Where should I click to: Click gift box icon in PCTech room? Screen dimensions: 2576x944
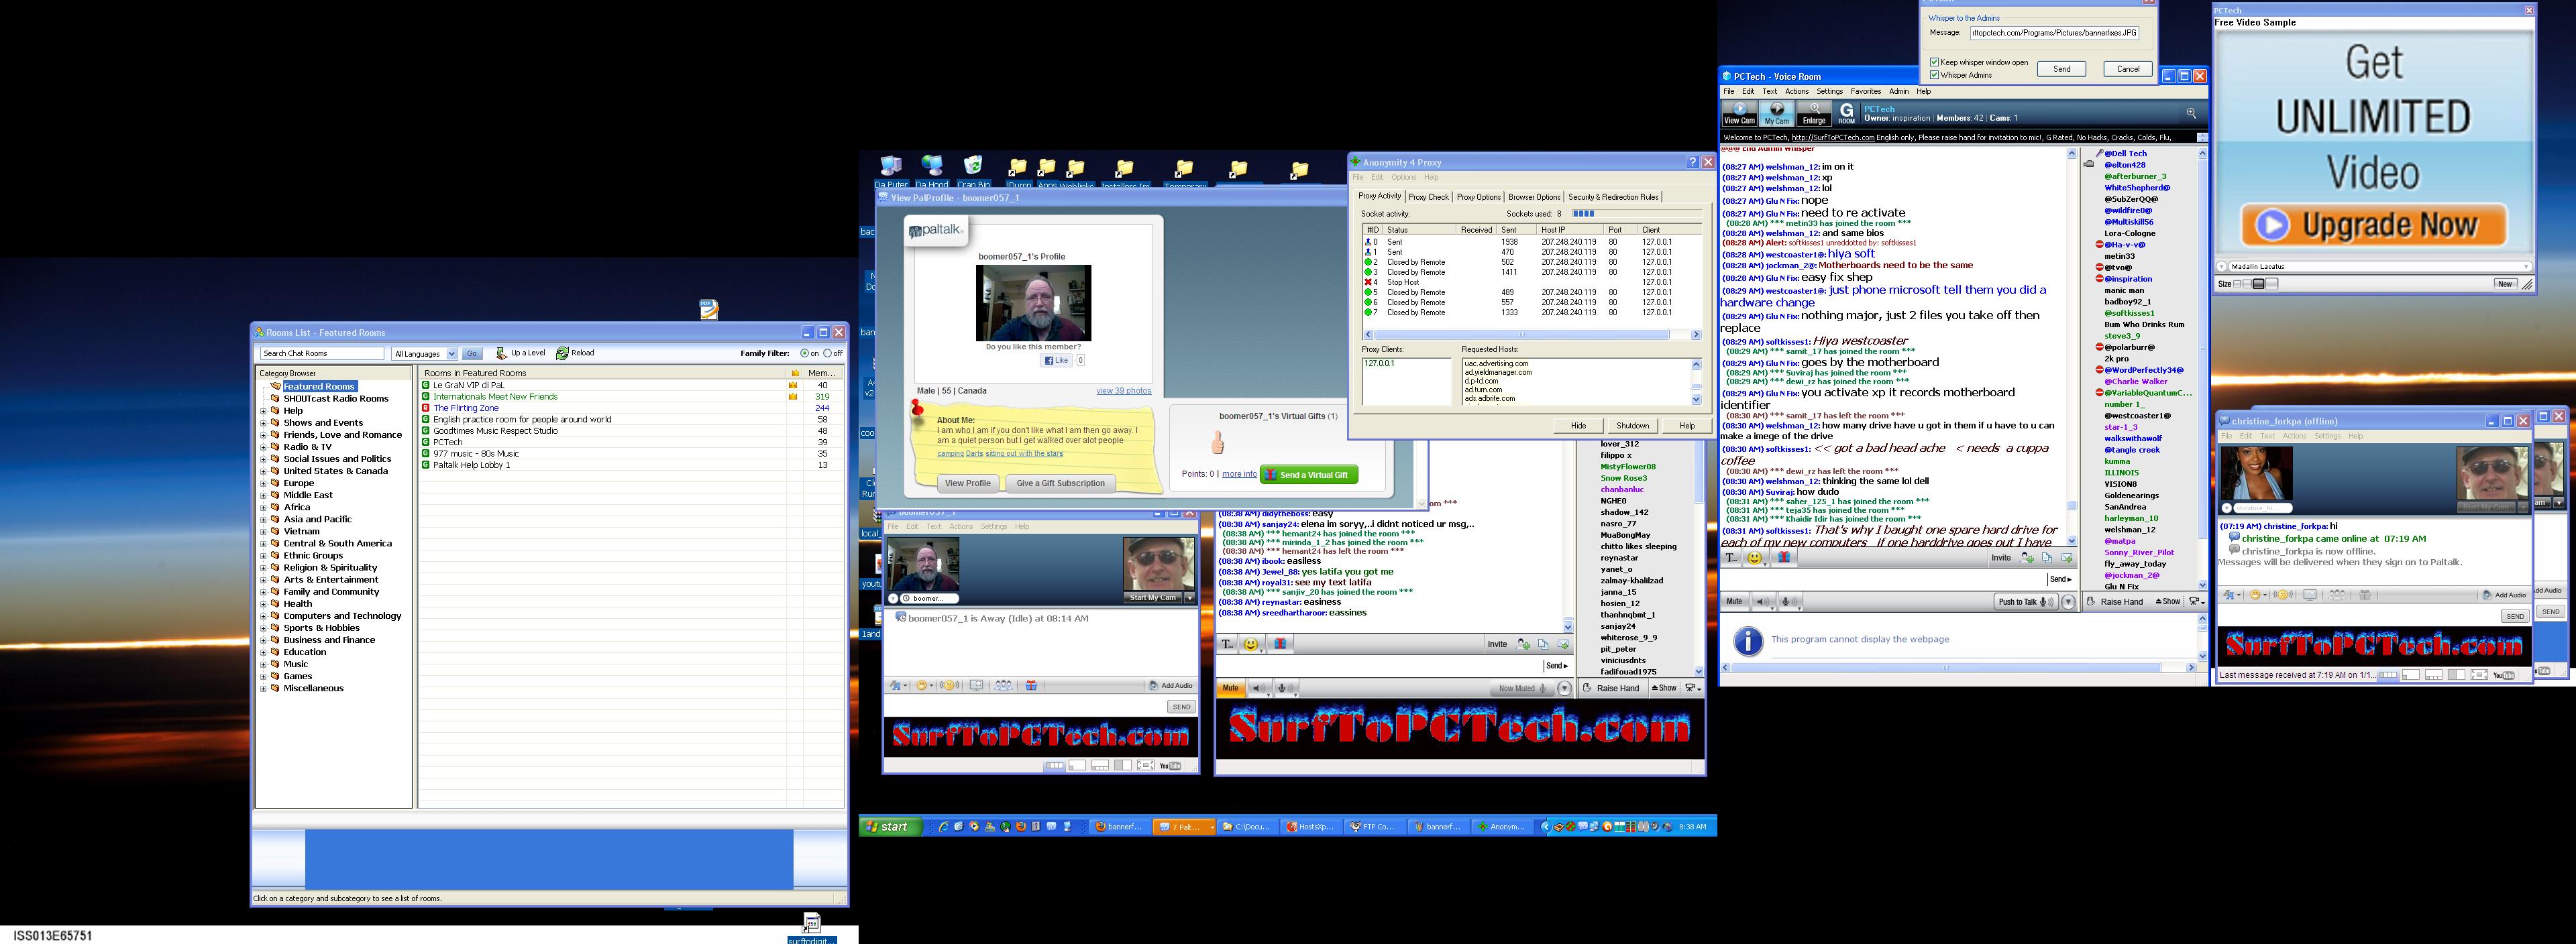[x=1783, y=557]
